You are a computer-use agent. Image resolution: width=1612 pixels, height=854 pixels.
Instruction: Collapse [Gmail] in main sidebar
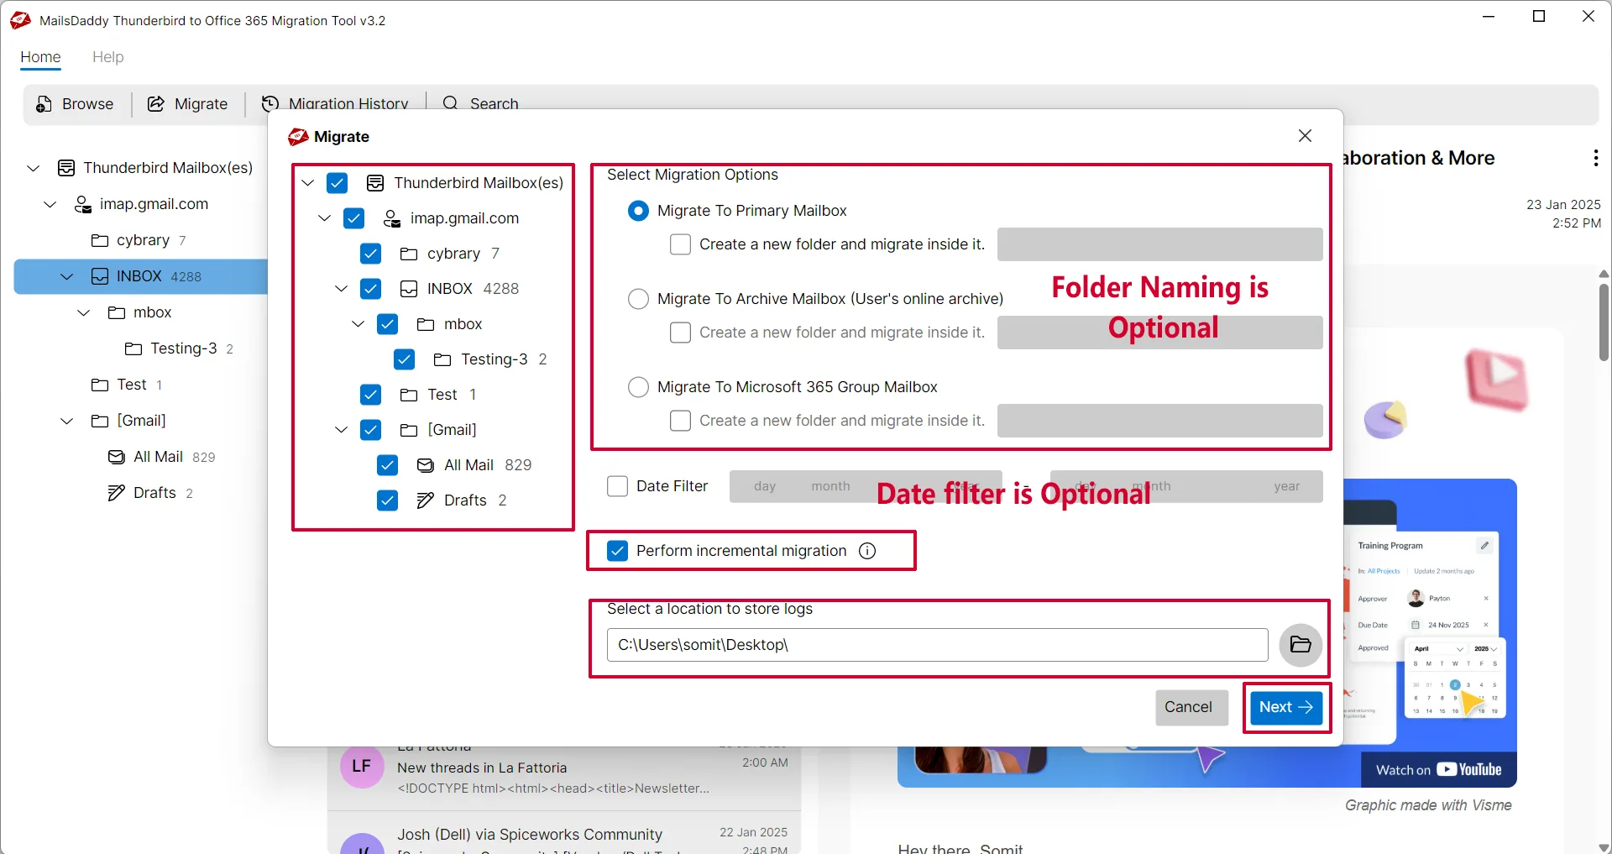point(67,421)
